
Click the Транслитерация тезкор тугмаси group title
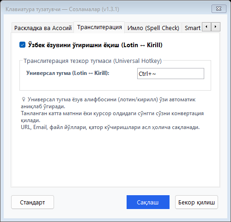click(x=92, y=61)
